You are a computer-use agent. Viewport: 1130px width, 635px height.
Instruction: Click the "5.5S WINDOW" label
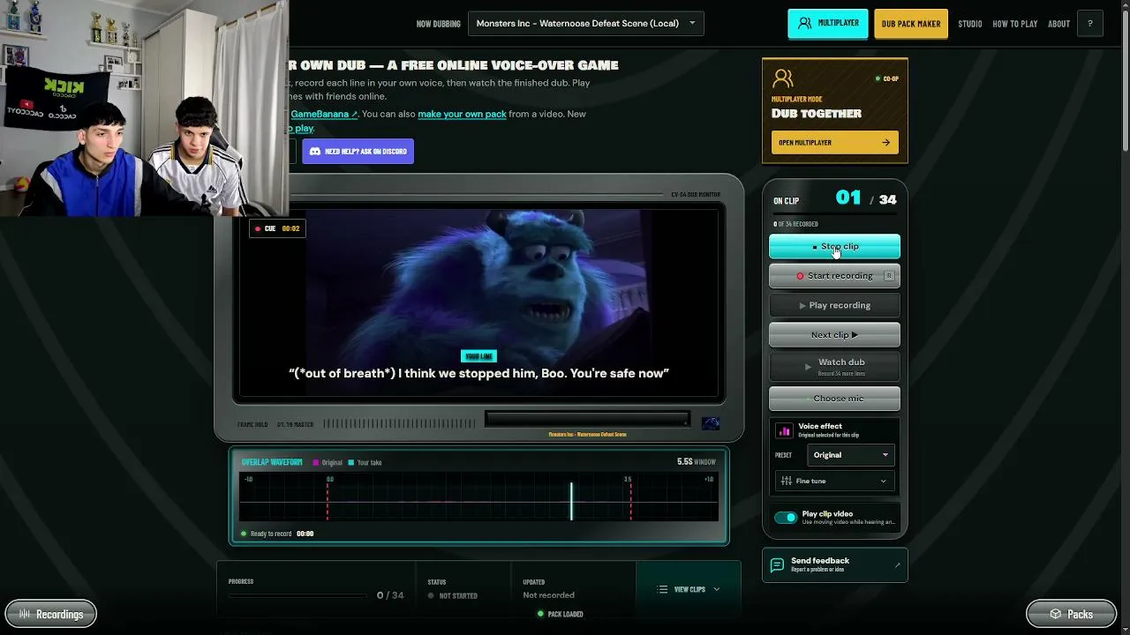coord(697,461)
